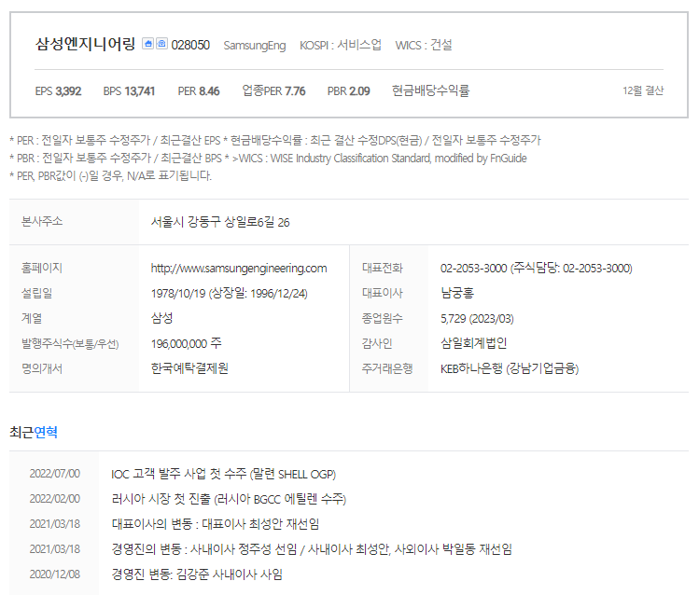Click the 종업원수 row label
This screenshot has height=595, width=699.
tap(382, 318)
